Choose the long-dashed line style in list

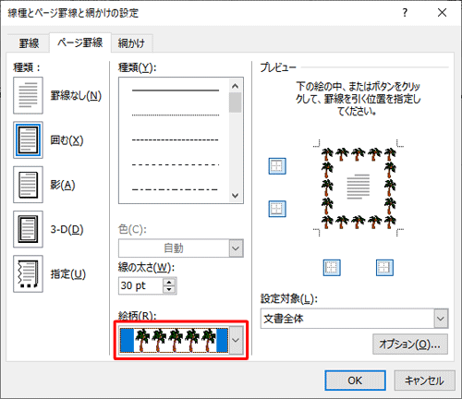pyautogui.click(x=176, y=164)
